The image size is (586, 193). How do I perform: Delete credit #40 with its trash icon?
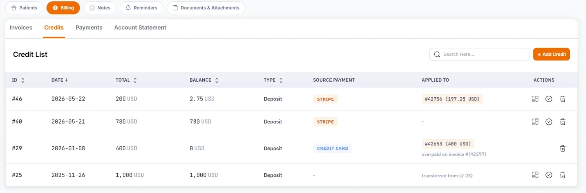point(563,122)
